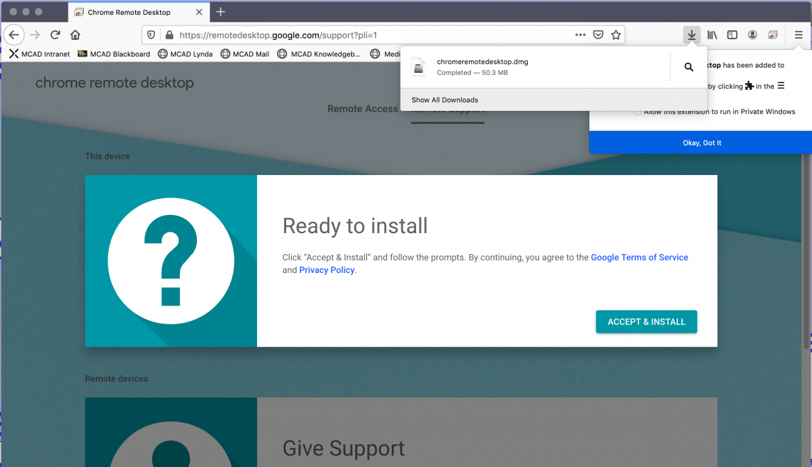
Task: Open the MCAD Blackboard bookmark
Action: click(x=114, y=54)
